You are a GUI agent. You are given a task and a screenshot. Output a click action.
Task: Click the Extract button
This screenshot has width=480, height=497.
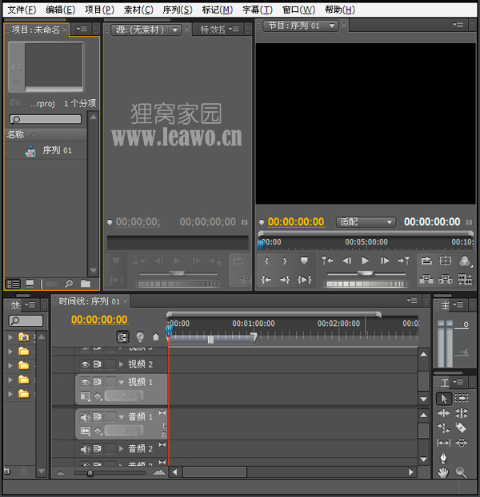point(445,279)
